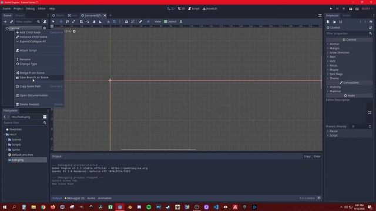Viewport: 376px width, 211px height.
Task: Expand the Material section
Action: click(x=335, y=91)
